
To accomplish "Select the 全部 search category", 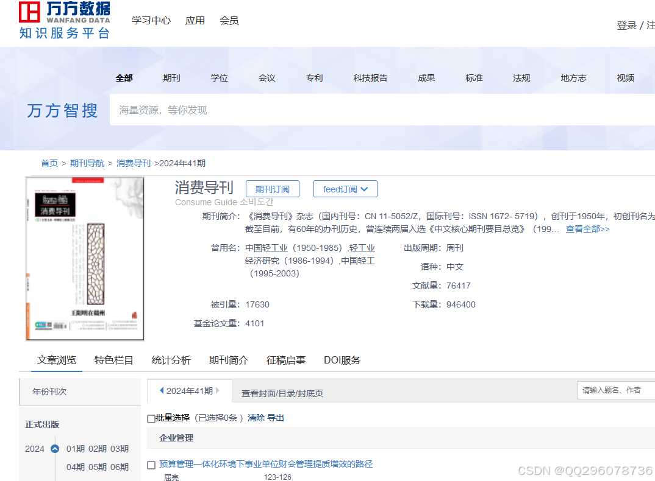I will (124, 78).
